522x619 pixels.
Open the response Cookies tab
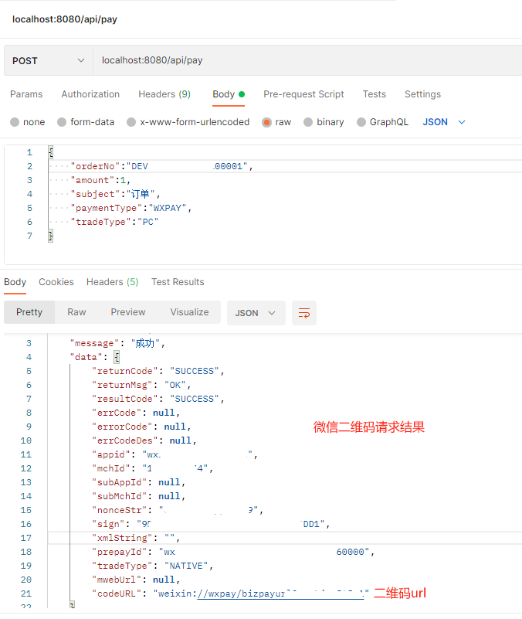[x=56, y=282]
